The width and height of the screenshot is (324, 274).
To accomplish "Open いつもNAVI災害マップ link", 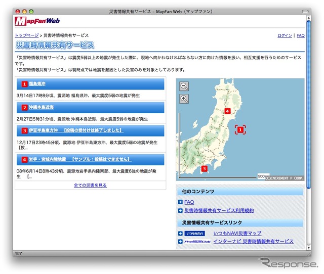I will click(x=237, y=234).
